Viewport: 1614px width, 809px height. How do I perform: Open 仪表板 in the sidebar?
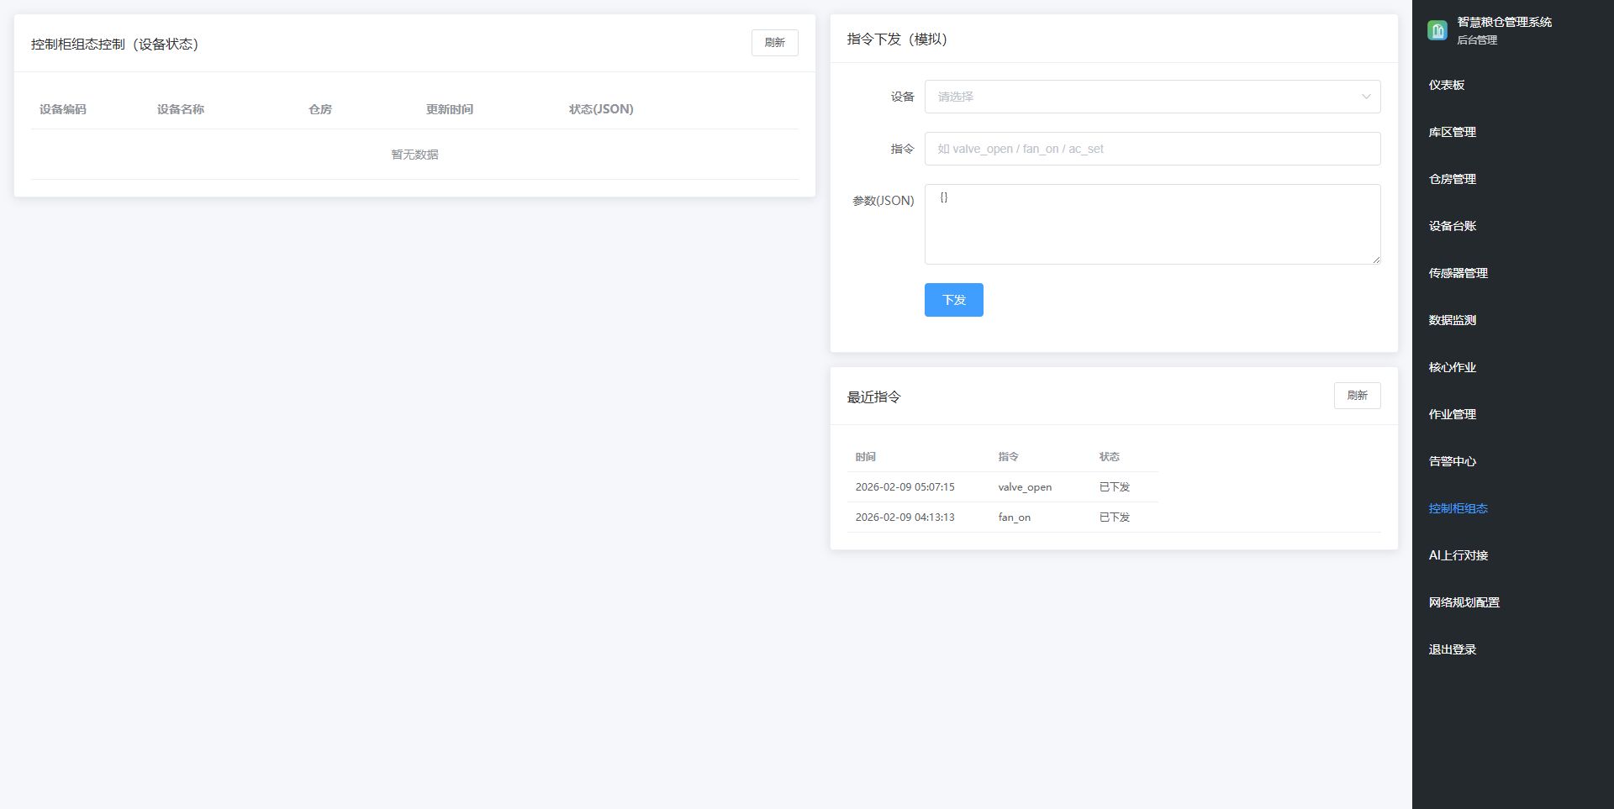pos(1446,85)
